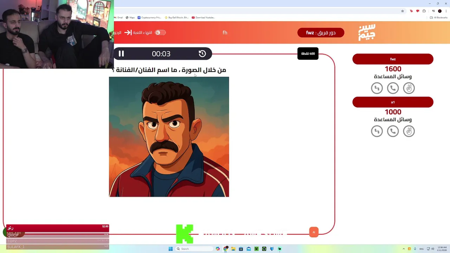Use a1 team's swap helper icon

point(377,131)
